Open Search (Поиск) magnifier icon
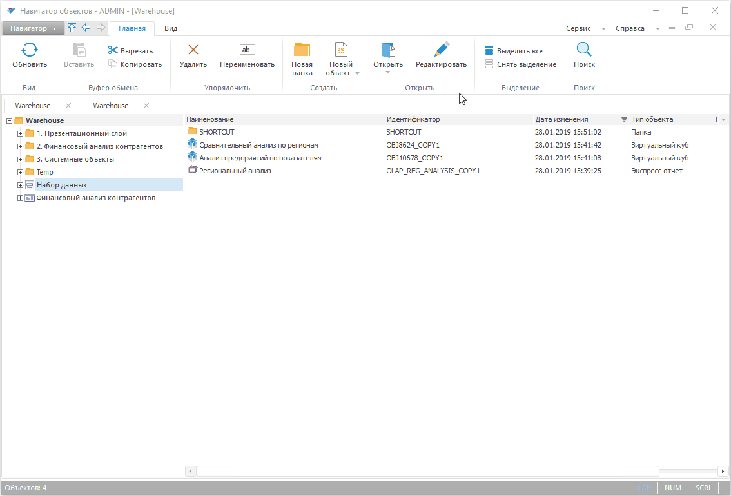 (584, 51)
